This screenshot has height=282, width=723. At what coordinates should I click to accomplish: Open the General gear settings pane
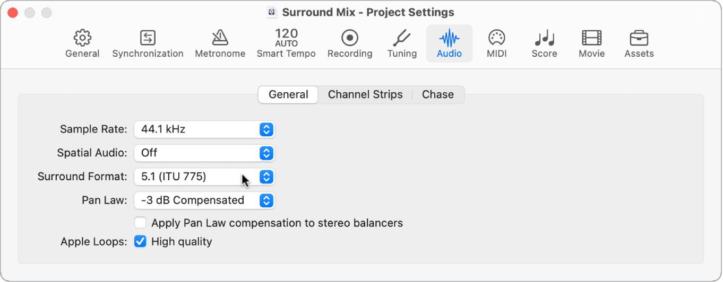tap(82, 43)
